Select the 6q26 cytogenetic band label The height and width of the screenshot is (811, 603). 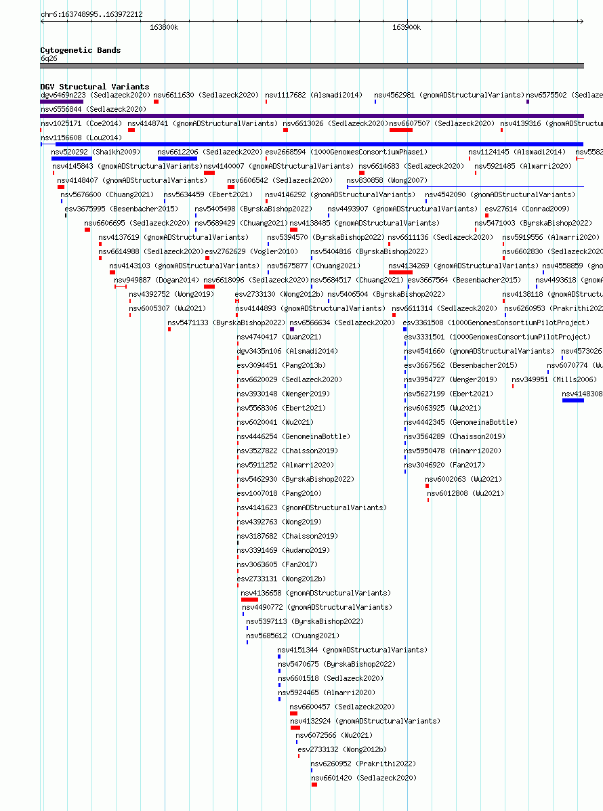49,58
